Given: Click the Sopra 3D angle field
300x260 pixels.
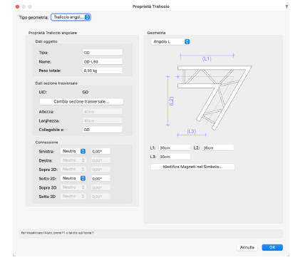Looking at the screenshot, I should pos(100,187).
